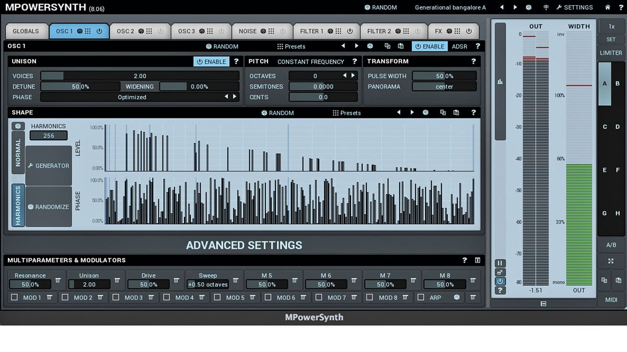This screenshot has width=627, height=352.
Task: Open SETTINGS in the top bar
Action: point(574,7)
